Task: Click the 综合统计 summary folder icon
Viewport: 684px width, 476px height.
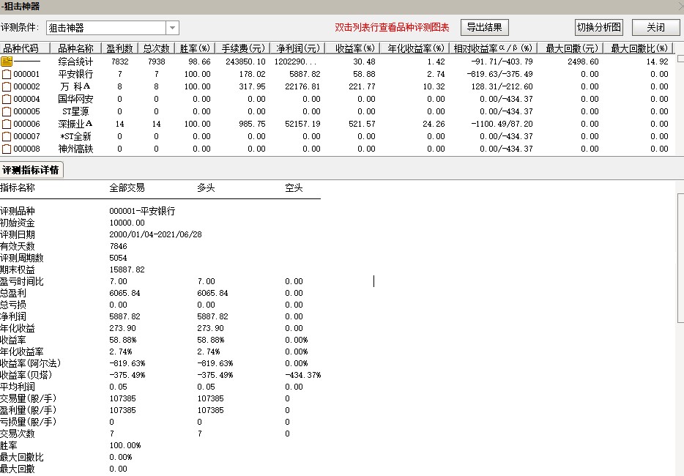Action: (x=7, y=62)
